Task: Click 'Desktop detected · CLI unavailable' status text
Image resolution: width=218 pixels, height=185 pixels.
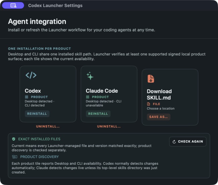Action: click(x=104, y=103)
